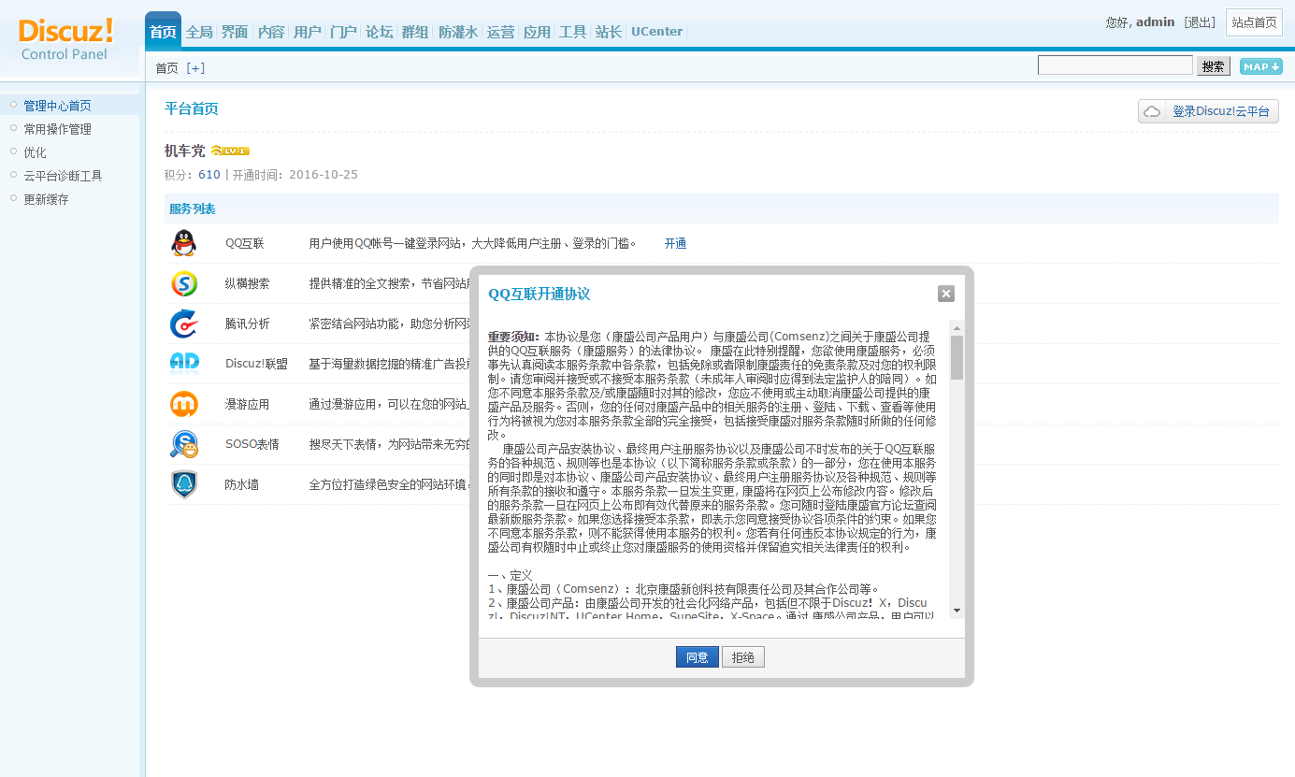Click the QQ penguin icon in service list
The height and width of the screenshot is (777, 1295).
(184, 243)
